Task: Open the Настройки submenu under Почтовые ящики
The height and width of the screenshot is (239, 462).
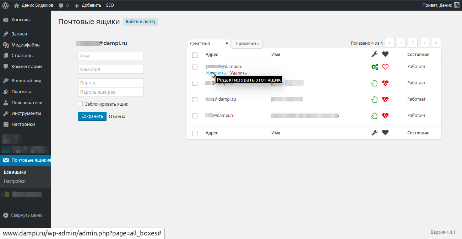Action: [x=15, y=181]
